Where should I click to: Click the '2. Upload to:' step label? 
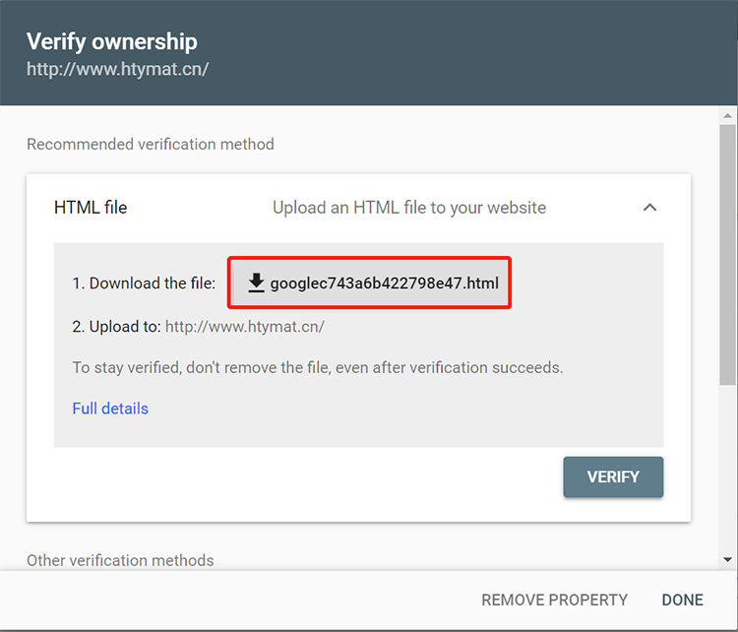click(x=116, y=326)
